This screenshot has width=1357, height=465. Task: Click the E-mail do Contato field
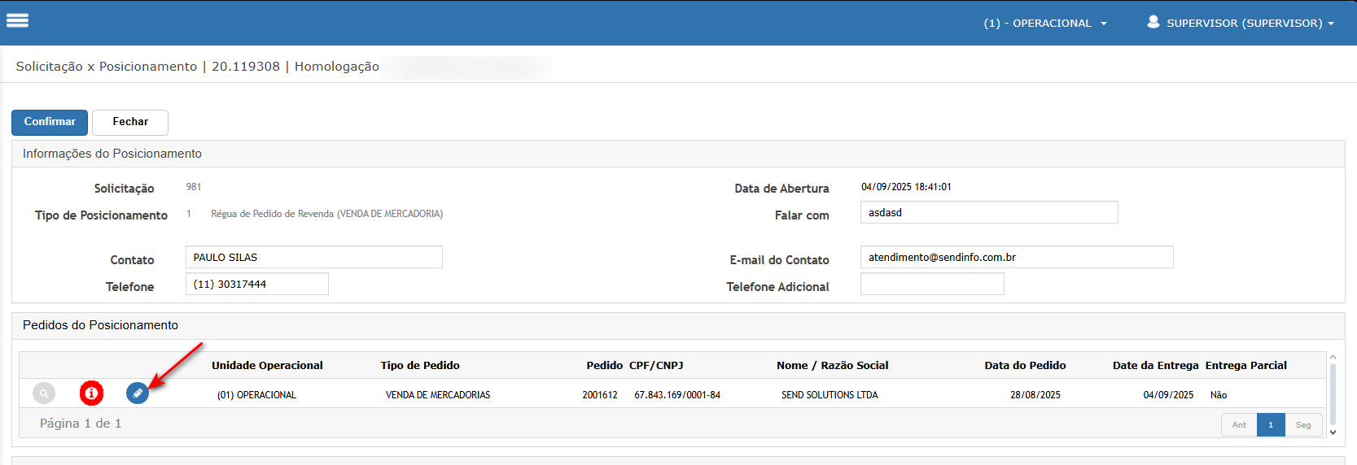point(1016,257)
